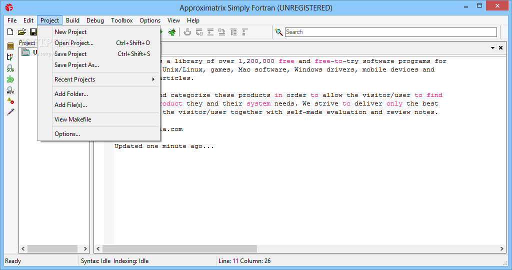
Task: Open the Help menu
Action: click(x=193, y=20)
